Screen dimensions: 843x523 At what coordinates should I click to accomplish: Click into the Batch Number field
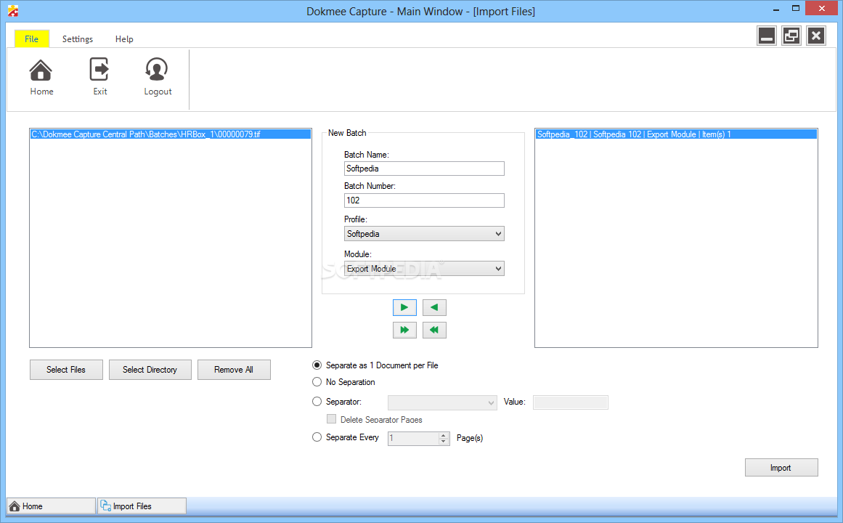point(424,200)
